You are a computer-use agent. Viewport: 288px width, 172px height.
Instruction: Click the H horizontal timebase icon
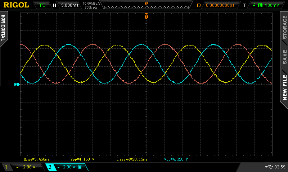[x=54, y=5]
